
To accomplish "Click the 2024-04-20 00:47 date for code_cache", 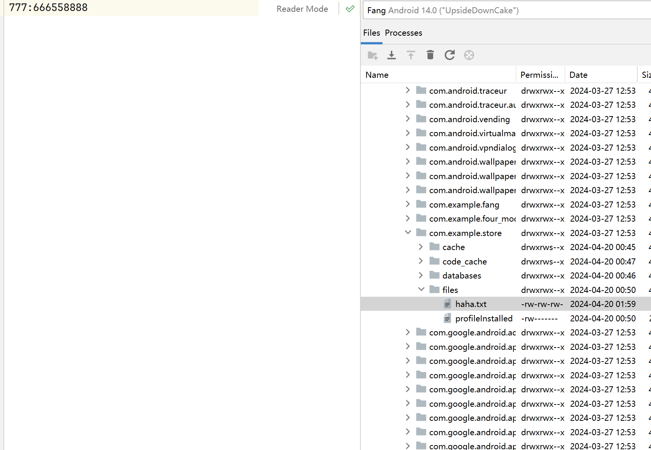I will pyautogui.click(x=603, y=261).
